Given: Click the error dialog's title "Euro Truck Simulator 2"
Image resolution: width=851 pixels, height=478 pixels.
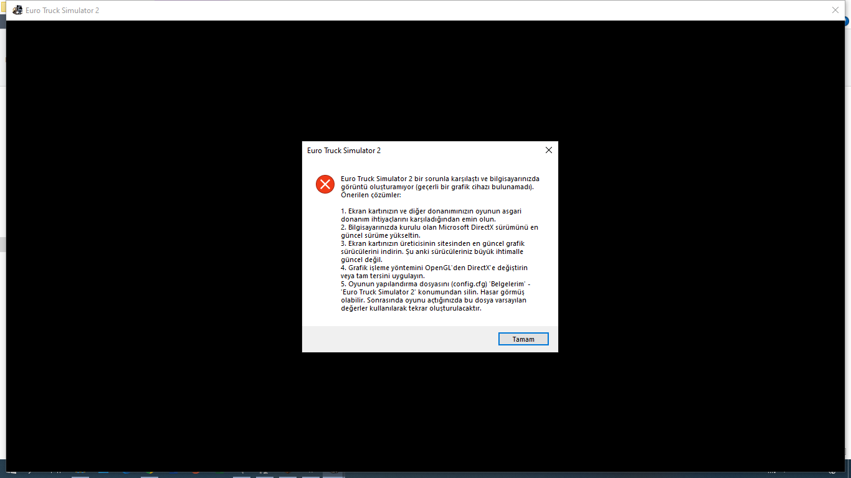Looking at the screenshot, I should point(344,151).
